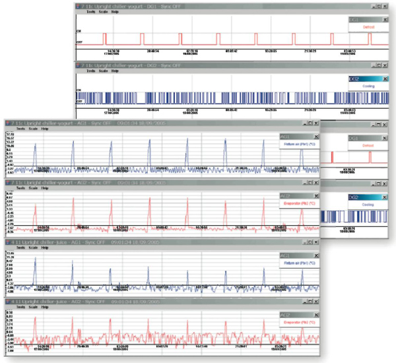The image size is (396, 363).
Task: Close the DG1 Defrost legend box
Action: coord(385,20)
